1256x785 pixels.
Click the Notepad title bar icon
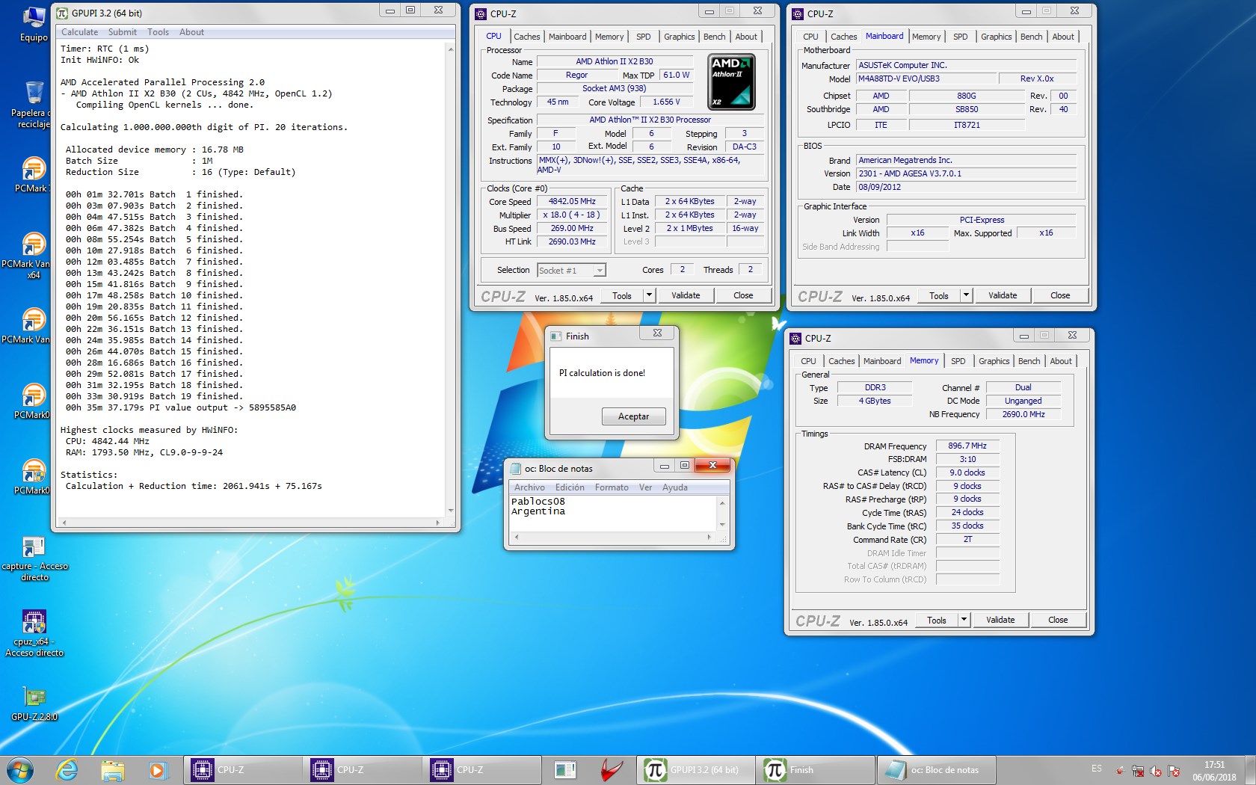[x=515, y=469]
